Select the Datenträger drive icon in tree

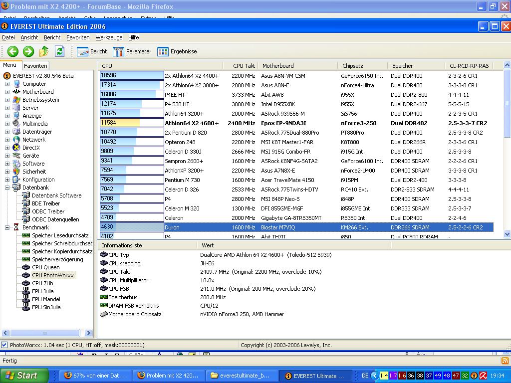pos(16,132)
